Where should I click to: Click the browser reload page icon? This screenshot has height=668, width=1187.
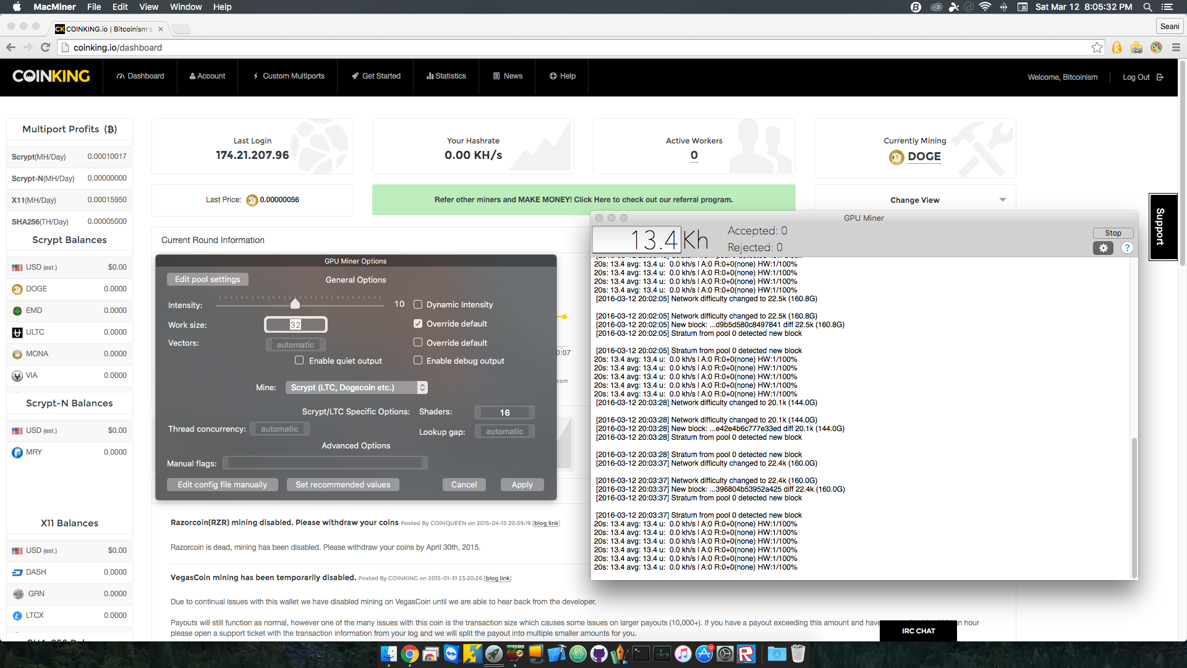pyautogui.click(x=45, y=48)
